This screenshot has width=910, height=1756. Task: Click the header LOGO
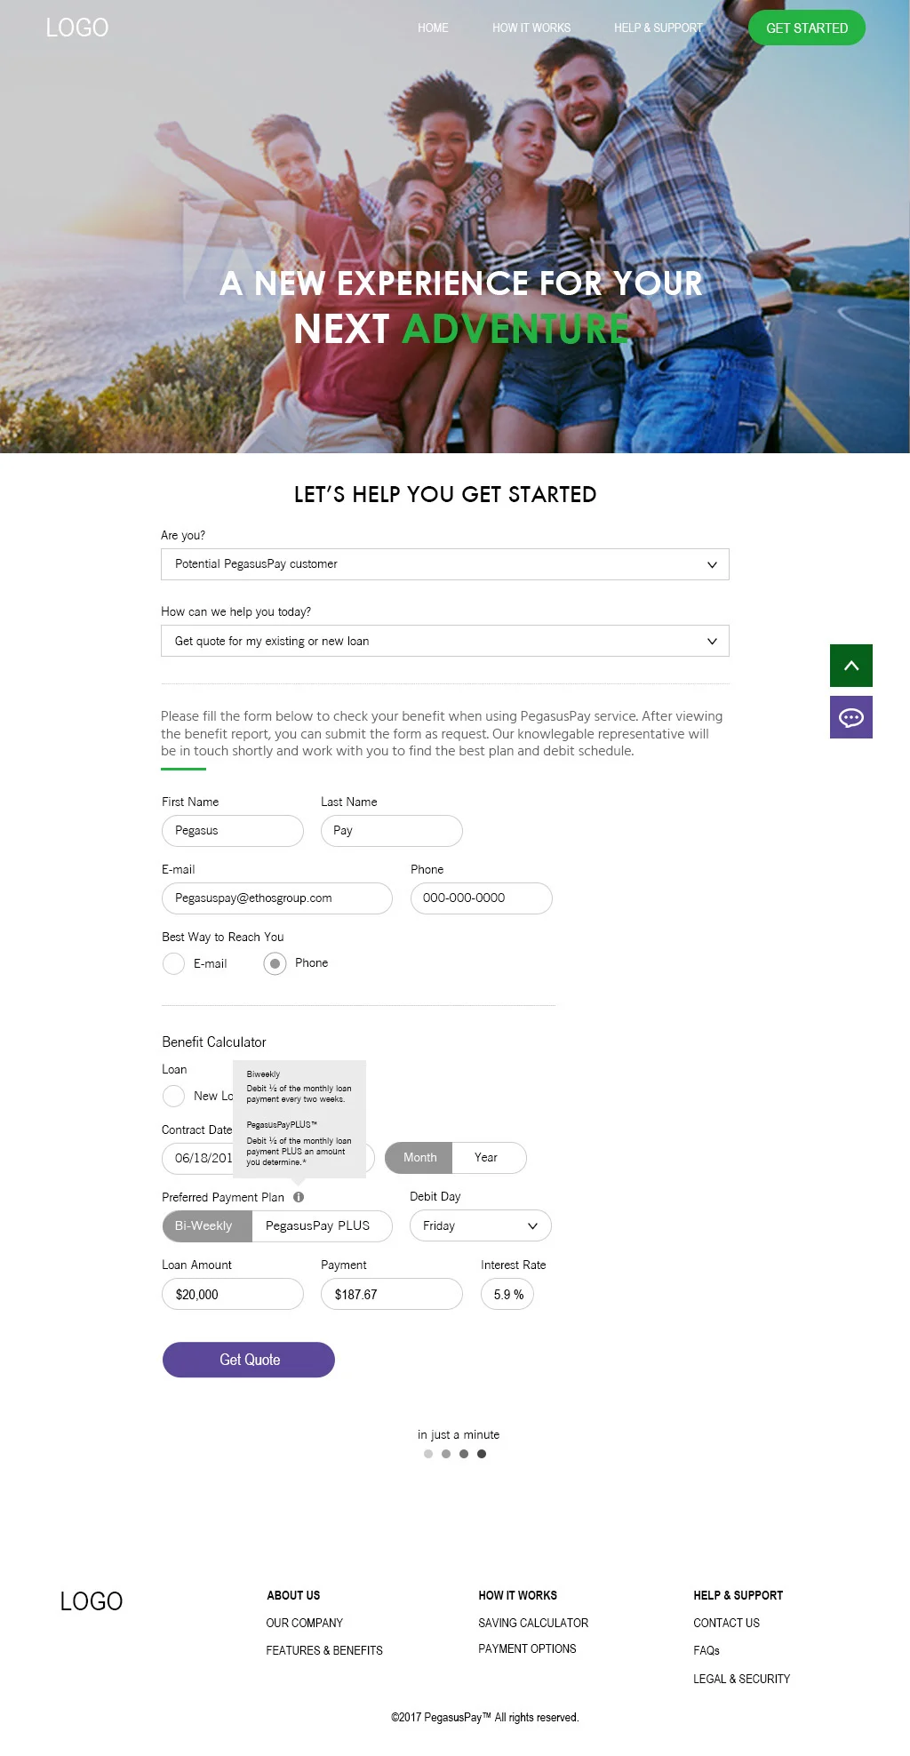77,28
